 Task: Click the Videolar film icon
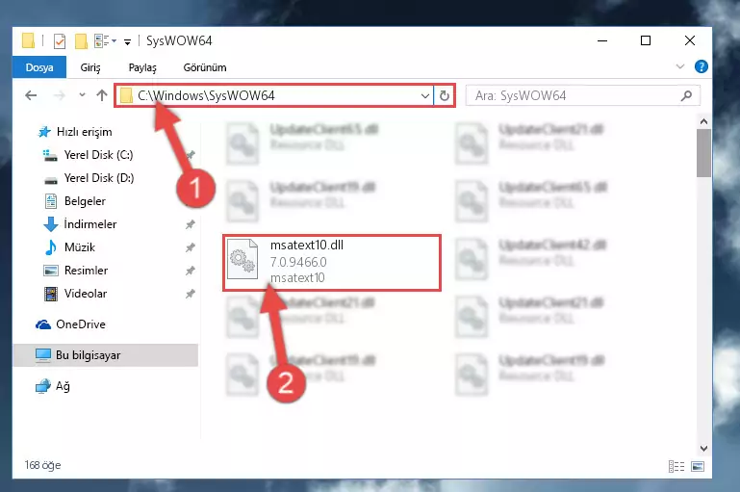click(x=50, y=294)
